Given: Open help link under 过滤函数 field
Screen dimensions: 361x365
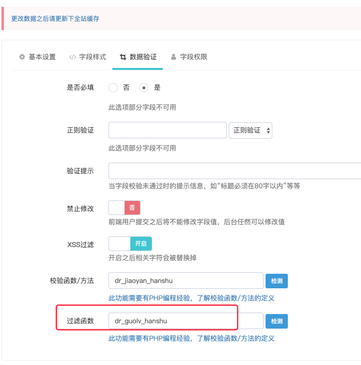Looking at the screenshot, I should pos(191,338).
